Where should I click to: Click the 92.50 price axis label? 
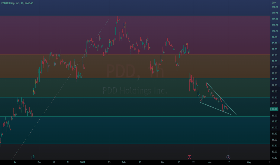275,49
